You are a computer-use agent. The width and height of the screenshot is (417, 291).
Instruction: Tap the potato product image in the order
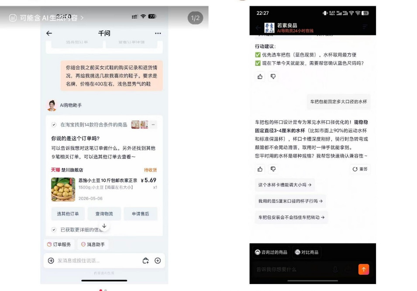click(63, 189)
